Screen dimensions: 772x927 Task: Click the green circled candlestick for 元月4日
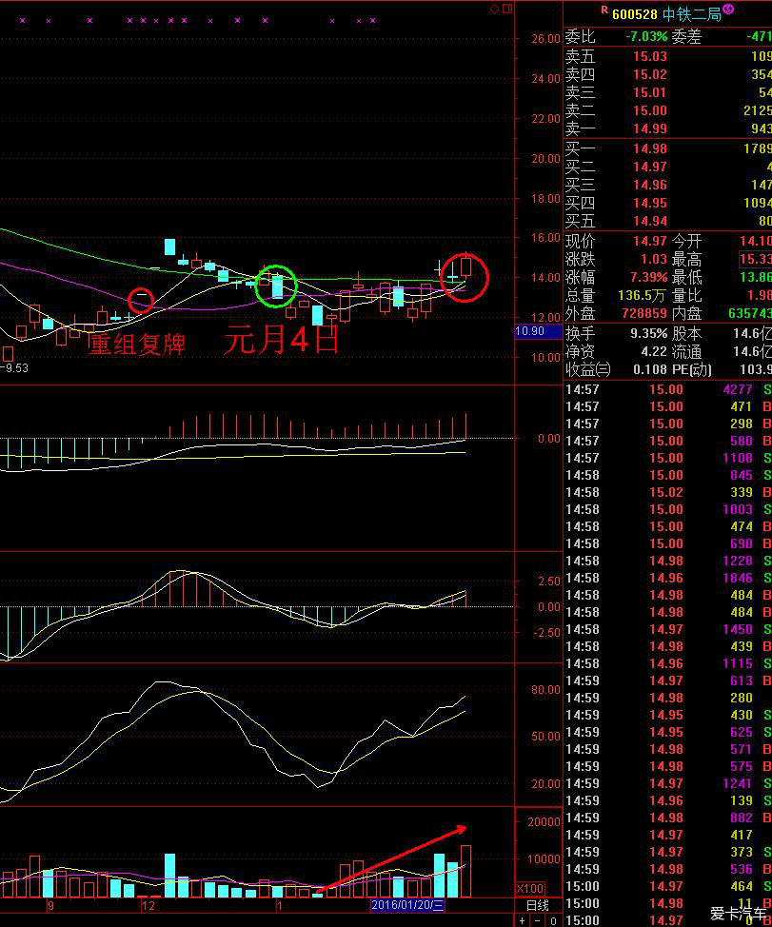[x=277, y=286]
